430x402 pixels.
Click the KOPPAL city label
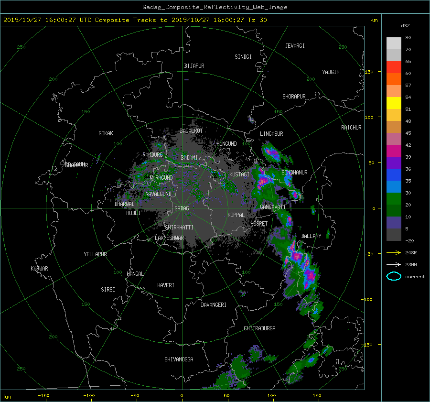(236, 215)
